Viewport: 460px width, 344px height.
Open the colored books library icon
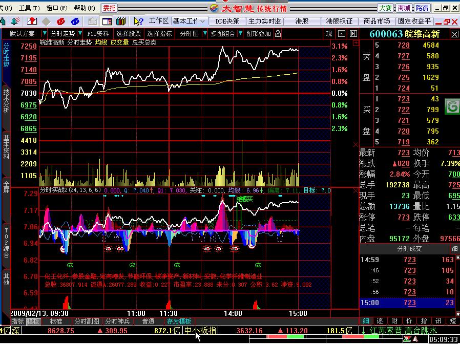pyautogui.click(x=121, y=21)
